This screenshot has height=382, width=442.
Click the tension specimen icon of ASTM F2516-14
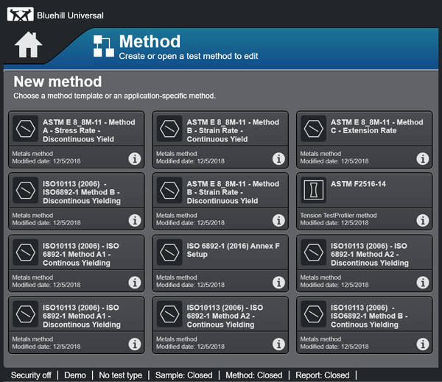tap(314, 190)
